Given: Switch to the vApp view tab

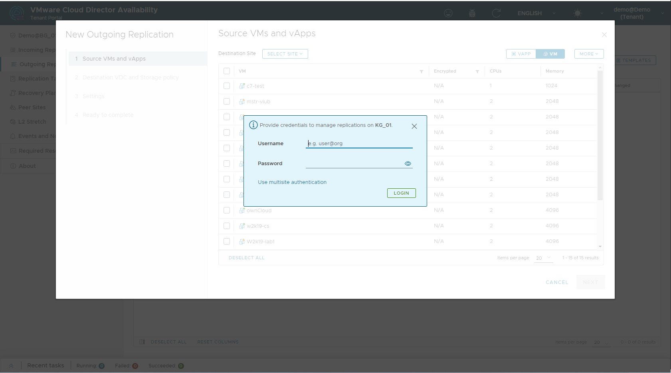Looking at the screenshot, I should tap(521, 54).
